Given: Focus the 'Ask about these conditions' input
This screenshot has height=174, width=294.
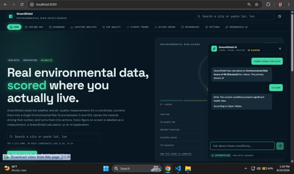Looking at the screenshot, I should click(x=242, y=146).
